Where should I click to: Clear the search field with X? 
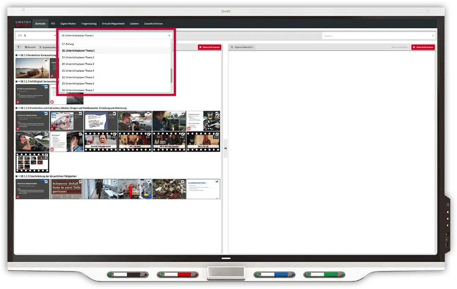pos(432,35)
